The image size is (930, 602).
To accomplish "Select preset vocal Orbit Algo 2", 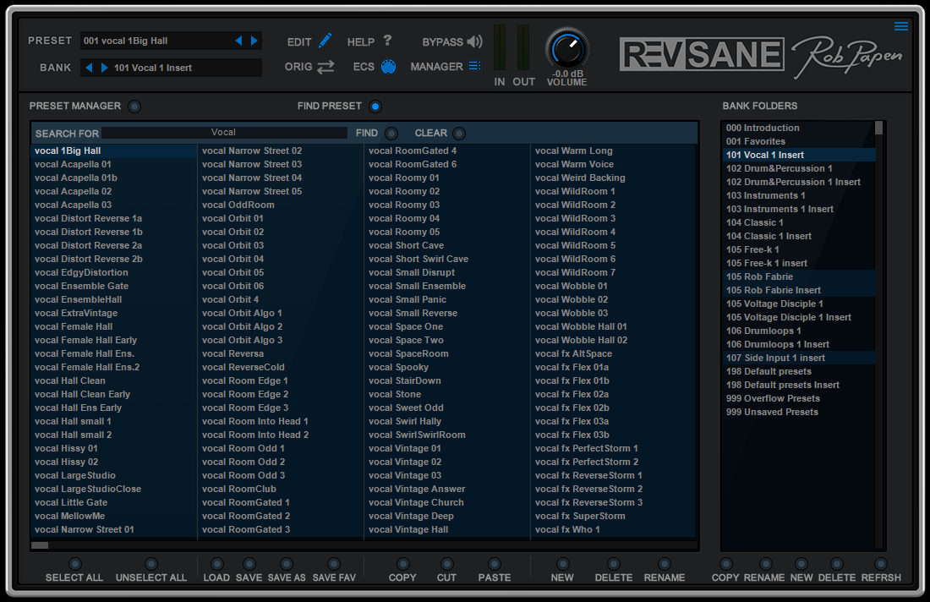I will pyautogui.click(x=281, y=327).
